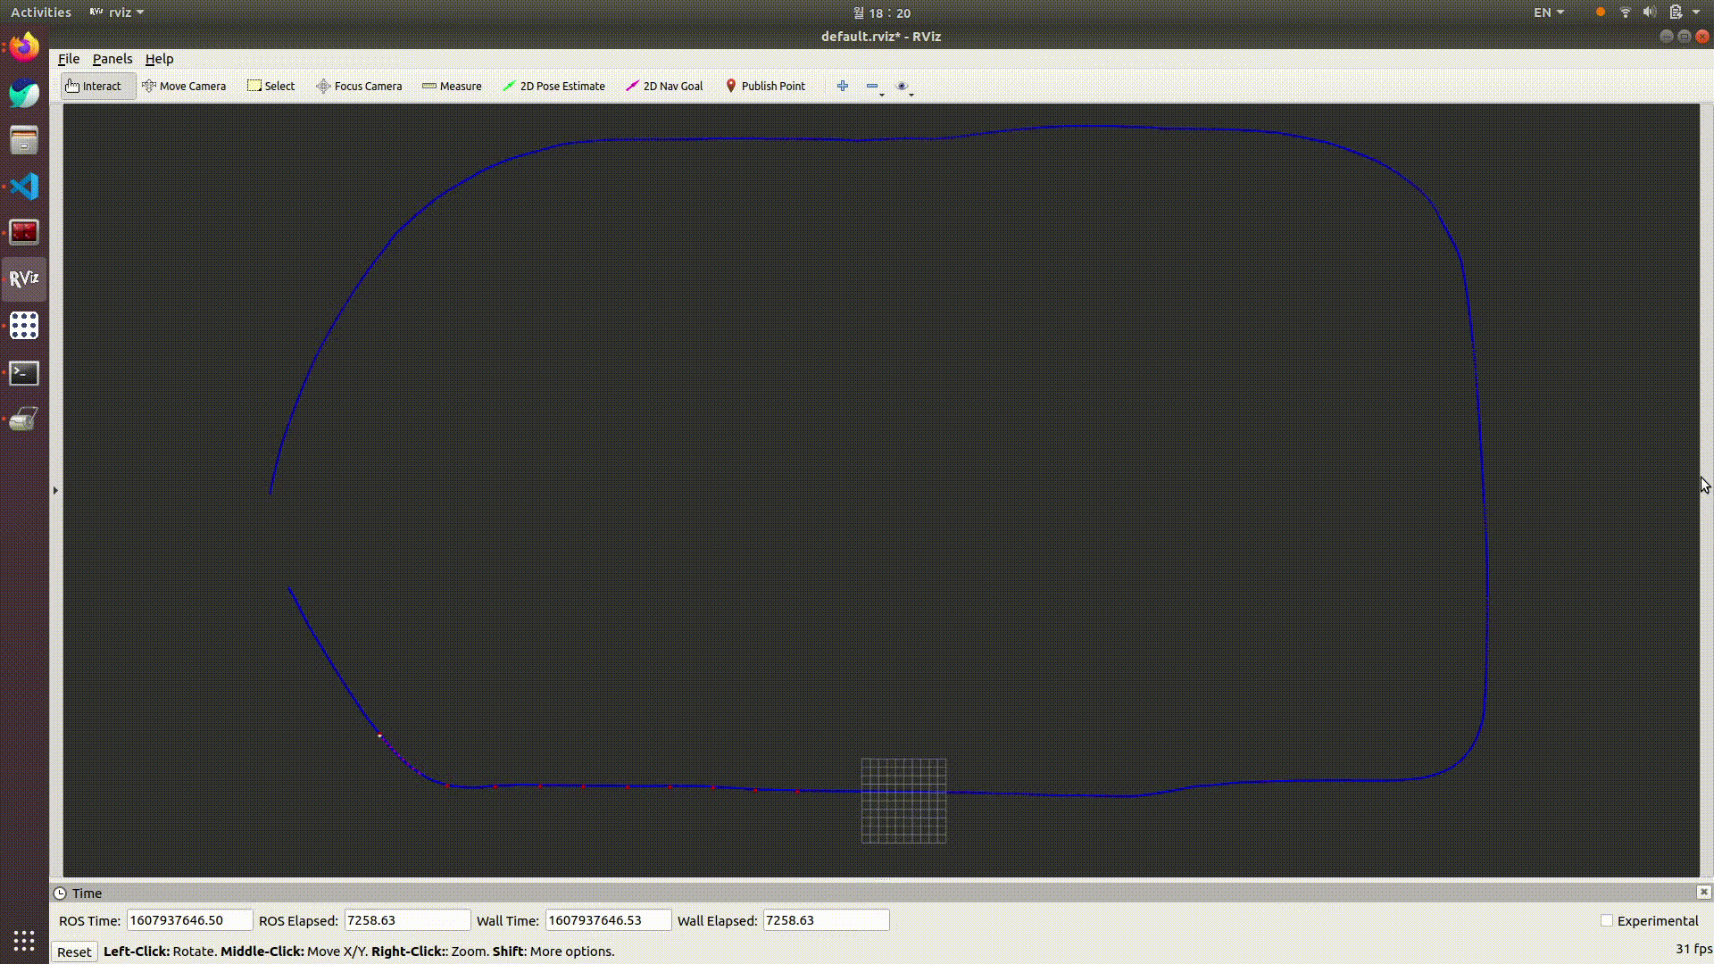Open the remove-tool minus dropdown
The width and height of the screenshot is (1714, 964).
coord(874,87)
